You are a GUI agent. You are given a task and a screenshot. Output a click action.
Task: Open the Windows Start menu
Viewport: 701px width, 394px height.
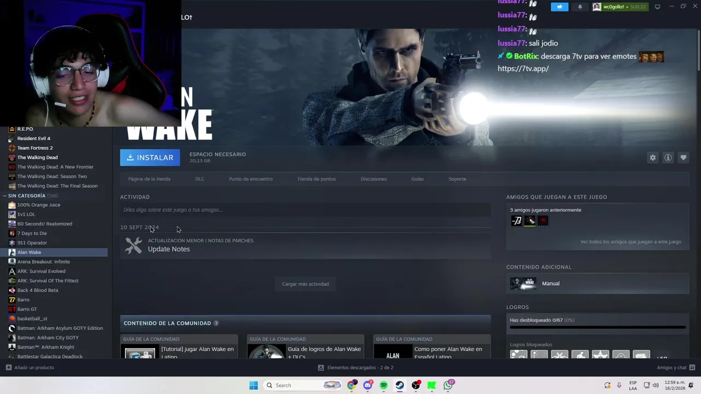[x=254, y=385]
